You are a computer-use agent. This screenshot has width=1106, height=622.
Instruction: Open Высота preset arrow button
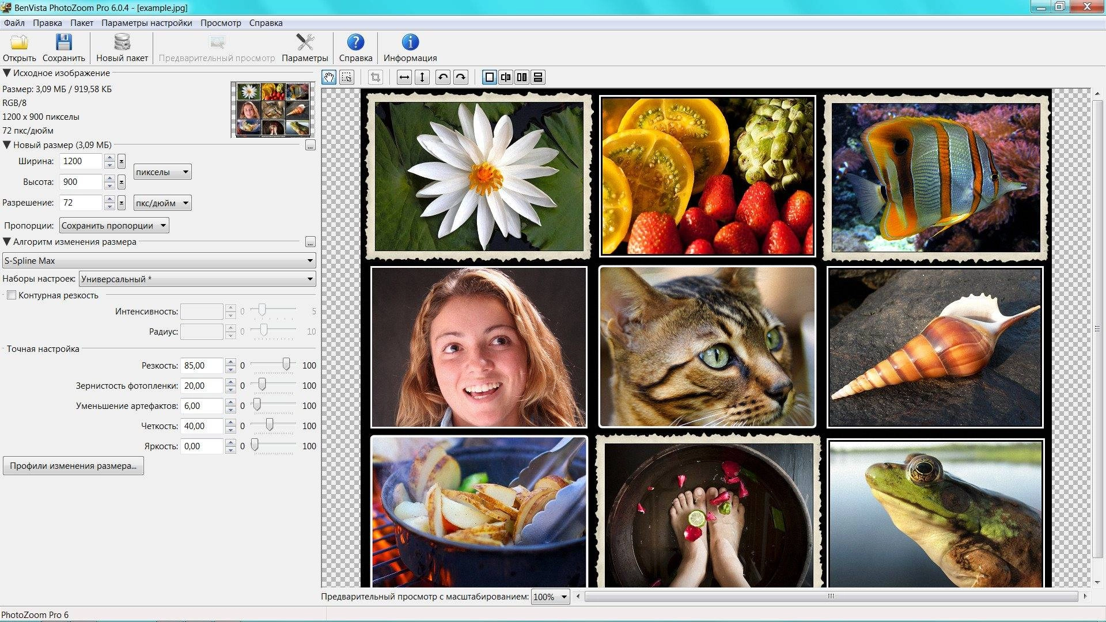coord(122,182)
